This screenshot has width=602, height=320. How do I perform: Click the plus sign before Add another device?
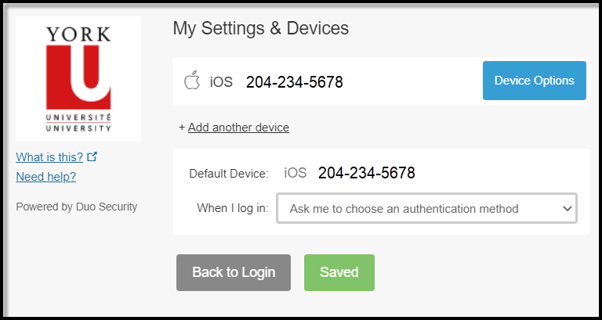(x=182, y=128)
